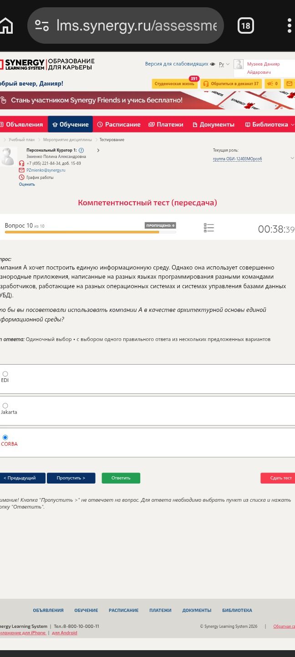Click the user avatar picture in header
This screenshot has width=295, height=657.
pyautogui.click(x=239, y=65)
